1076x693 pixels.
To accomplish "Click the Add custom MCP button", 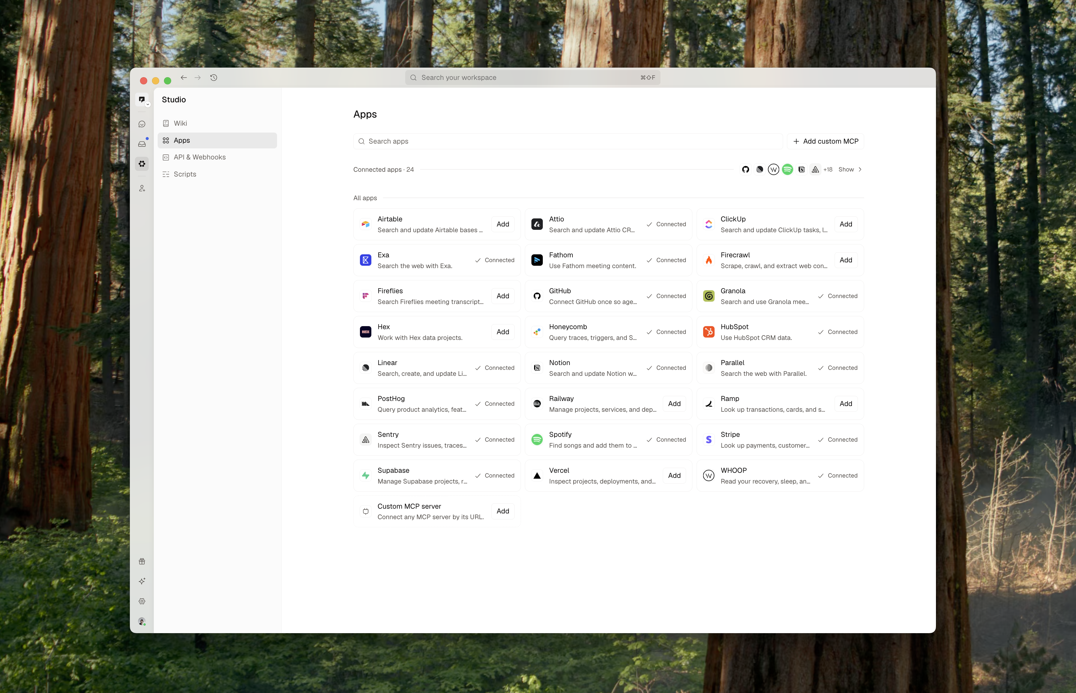I will 825,141.
